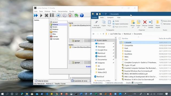171x96 pixels.
Task: Click Cortar in Portapapeles group
Action: [116, 21]
